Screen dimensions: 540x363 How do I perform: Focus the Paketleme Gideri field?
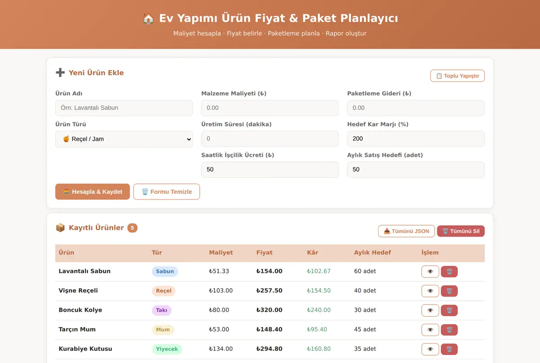click(416, 108)
